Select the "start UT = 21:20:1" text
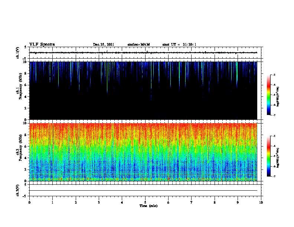 tap(179, 45)
